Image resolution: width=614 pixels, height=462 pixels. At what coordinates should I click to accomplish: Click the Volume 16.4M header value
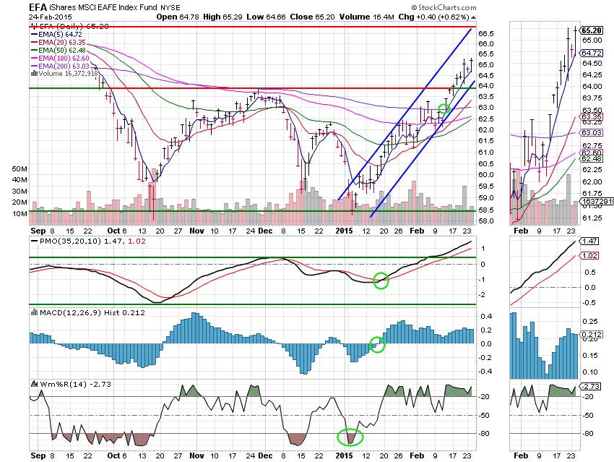coord(366,17)
